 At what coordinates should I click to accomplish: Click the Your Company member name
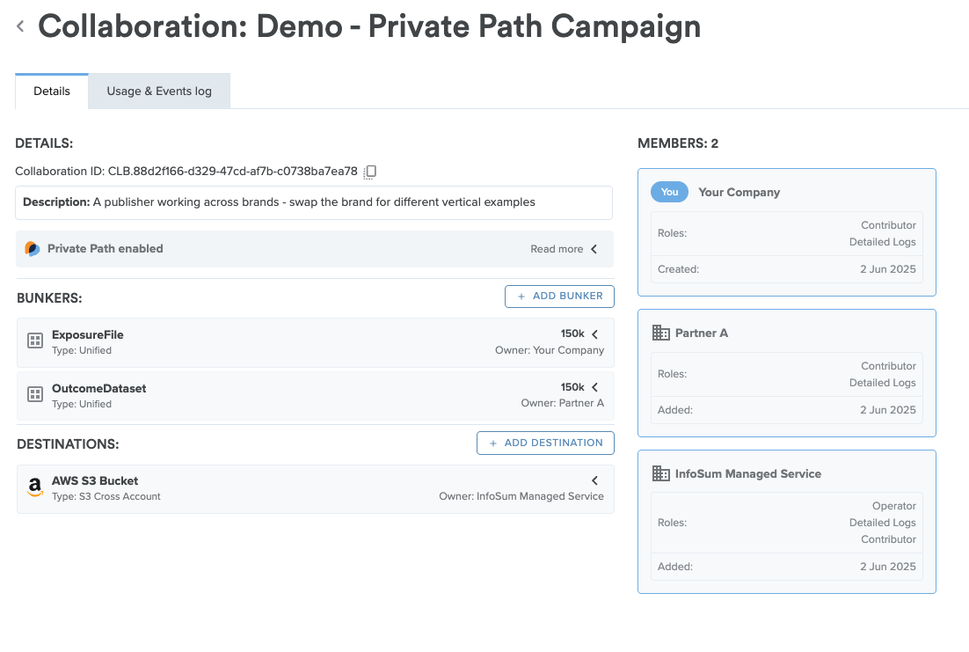click(x=739, y=193)
